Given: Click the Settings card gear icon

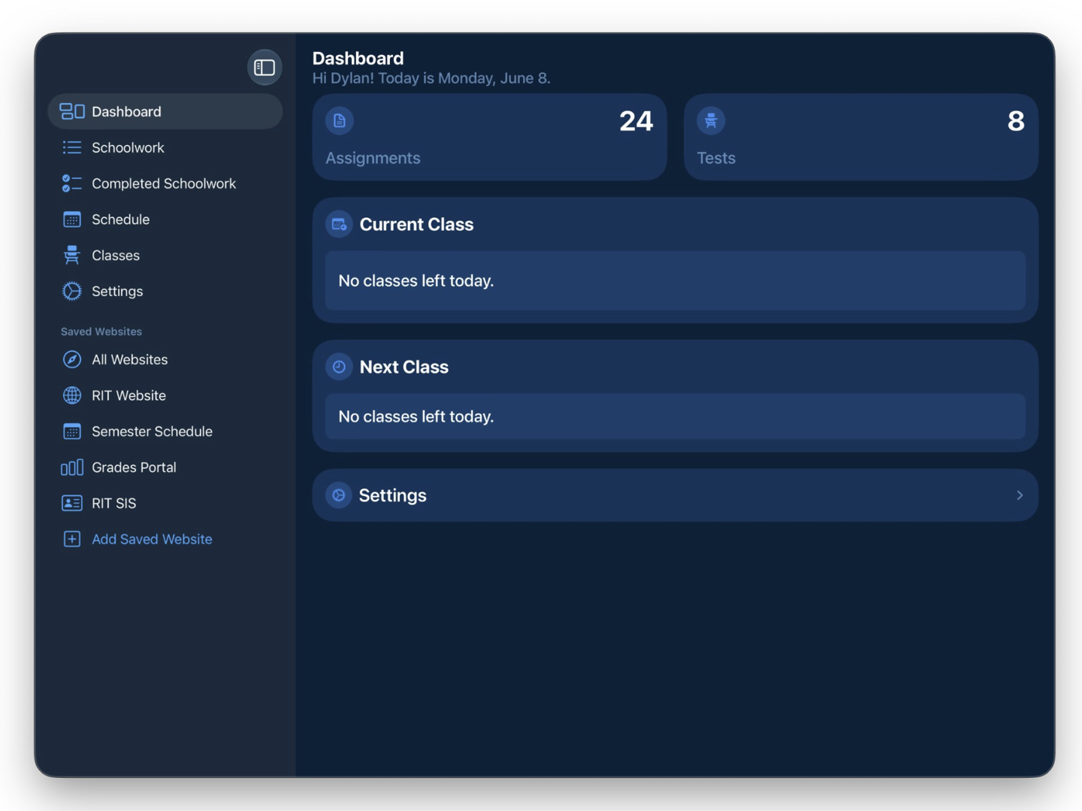Looking at the screenshot, I should [x=339, y=495].
